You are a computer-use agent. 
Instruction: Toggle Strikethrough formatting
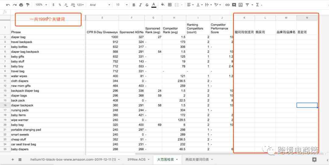(x=147, y=5)
